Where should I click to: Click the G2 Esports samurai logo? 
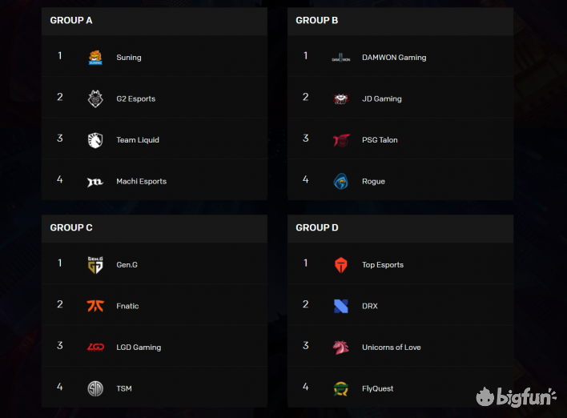coord(95,98)
